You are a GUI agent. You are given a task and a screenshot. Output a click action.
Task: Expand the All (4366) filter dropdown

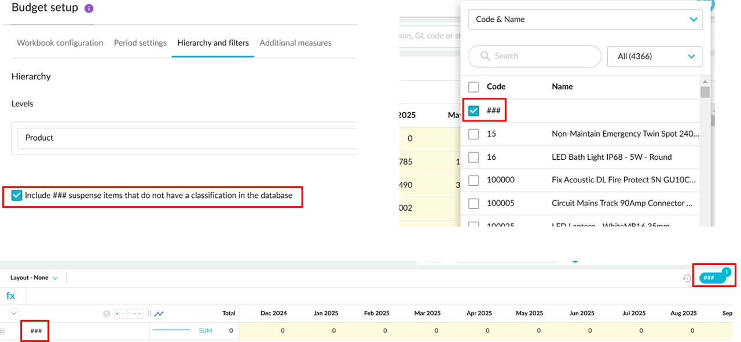click(654, 56)
